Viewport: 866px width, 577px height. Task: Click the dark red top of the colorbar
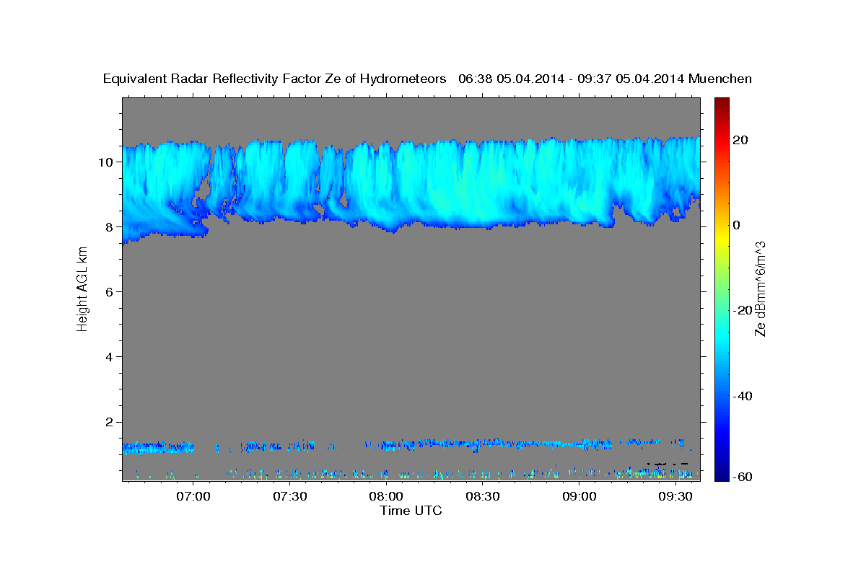(722, 102)
